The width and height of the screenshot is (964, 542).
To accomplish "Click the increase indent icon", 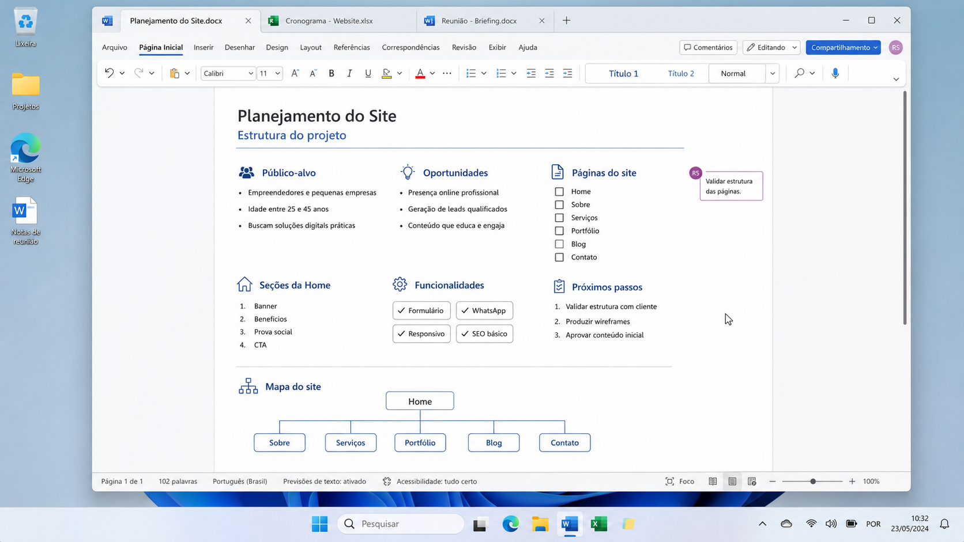I will point(549,73).
